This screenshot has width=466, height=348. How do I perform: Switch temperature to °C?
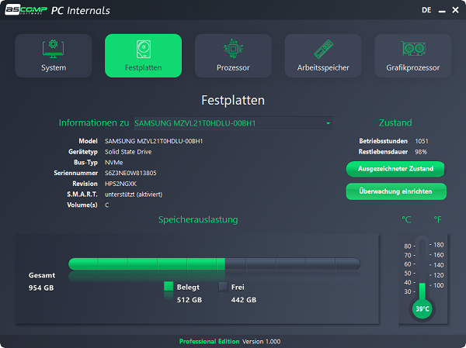406,219
